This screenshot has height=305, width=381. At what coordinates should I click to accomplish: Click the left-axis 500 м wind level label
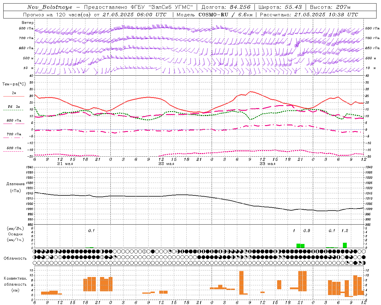28,58
